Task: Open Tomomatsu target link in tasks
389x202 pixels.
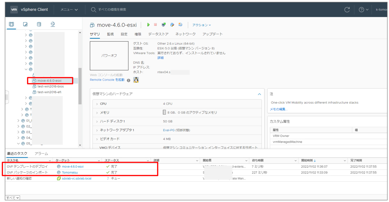Action: [70, 172]
